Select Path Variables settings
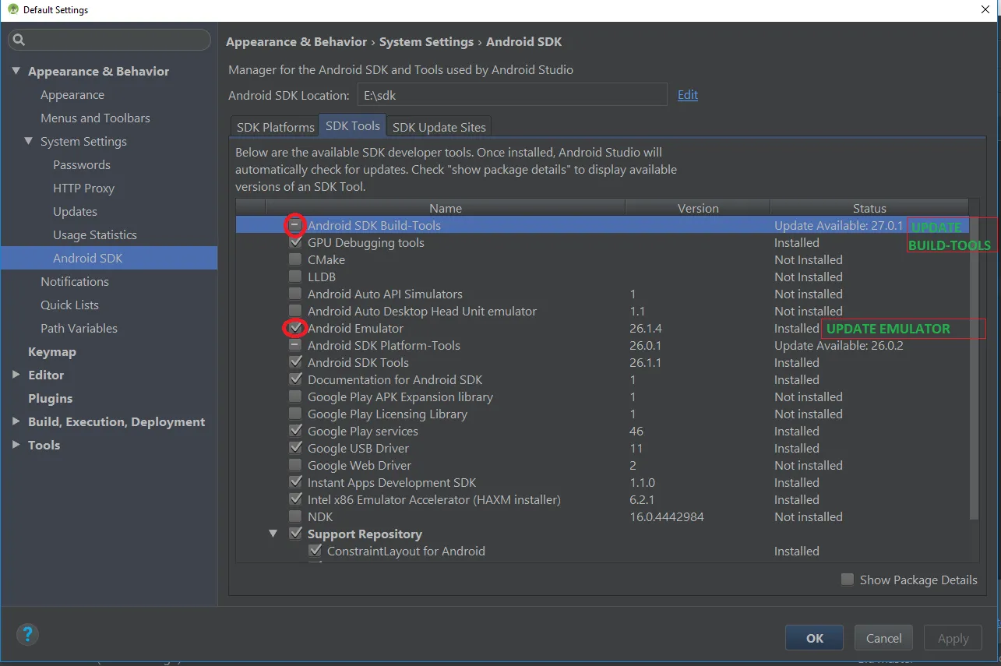The height and width of the screenshot is (666, 1001). 79,329
